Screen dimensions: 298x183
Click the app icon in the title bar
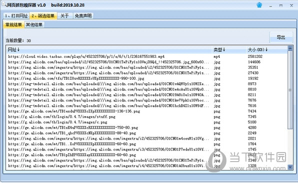4,4
